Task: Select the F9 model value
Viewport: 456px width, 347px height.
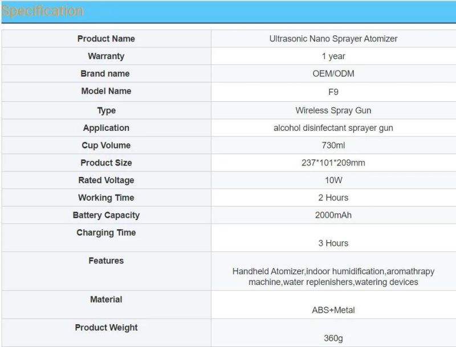Action: [333, 92]
